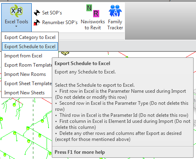Select Import New Rooms entry
The width and height of the screenshot is (196, 159).
point(27,74)
